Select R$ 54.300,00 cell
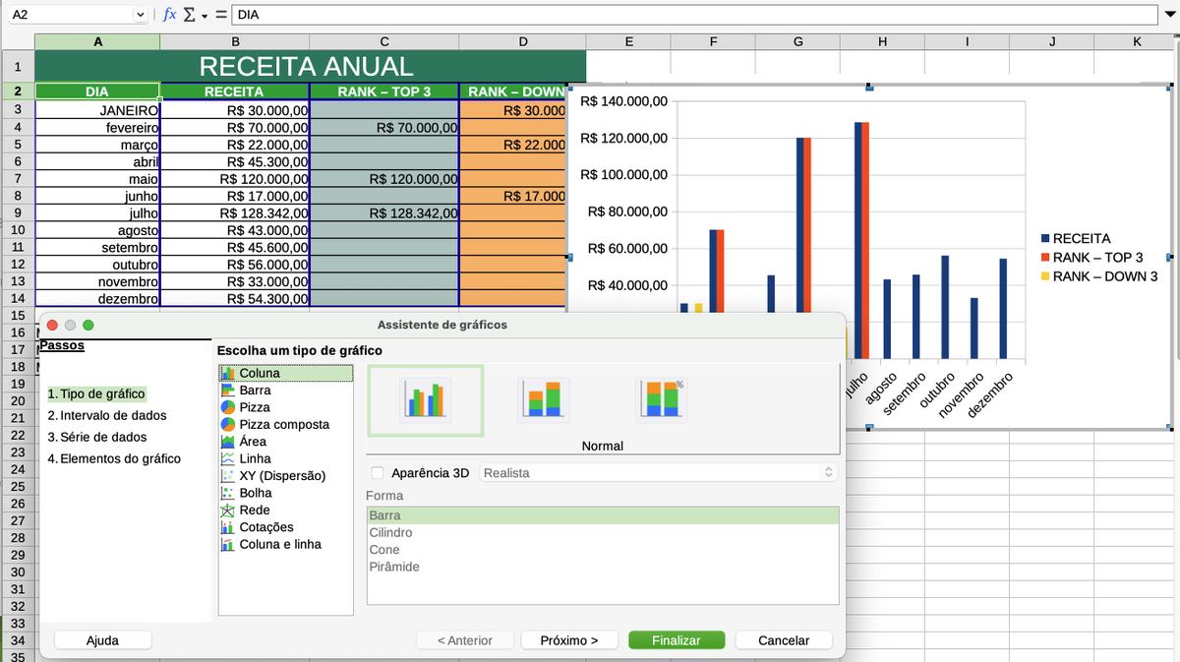This screenshot has width=1180, height=662. click(235, 298)
